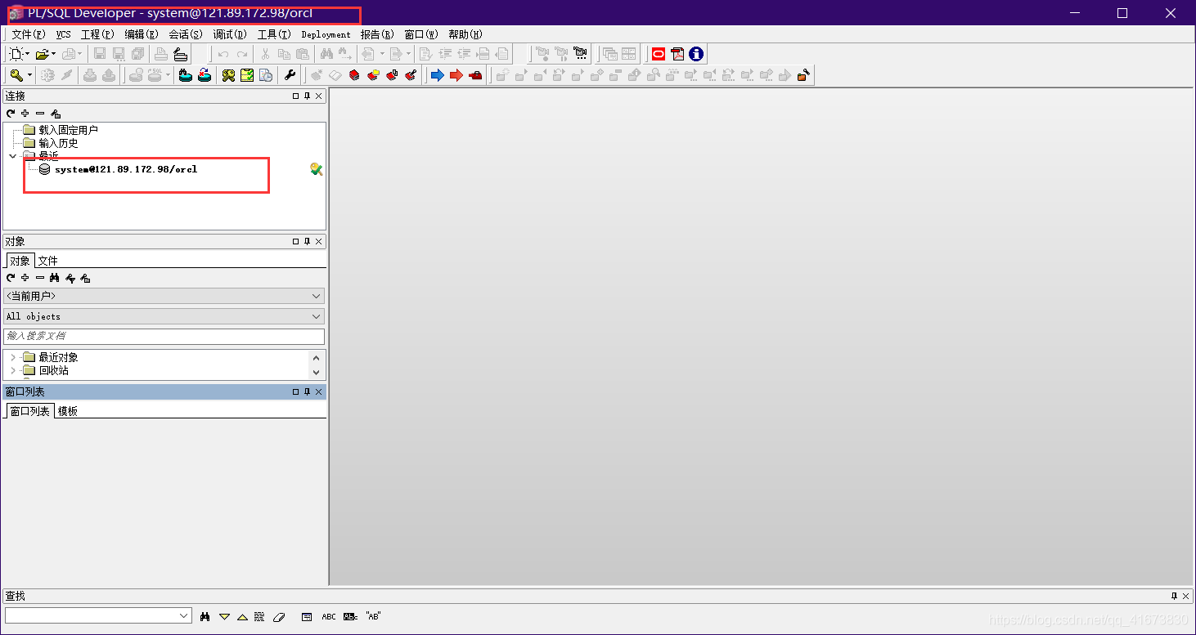The height and width of the screenshot is (635, 1196).
Task: Collapse the 最近 folder
Action: click(x=12, y=156)
